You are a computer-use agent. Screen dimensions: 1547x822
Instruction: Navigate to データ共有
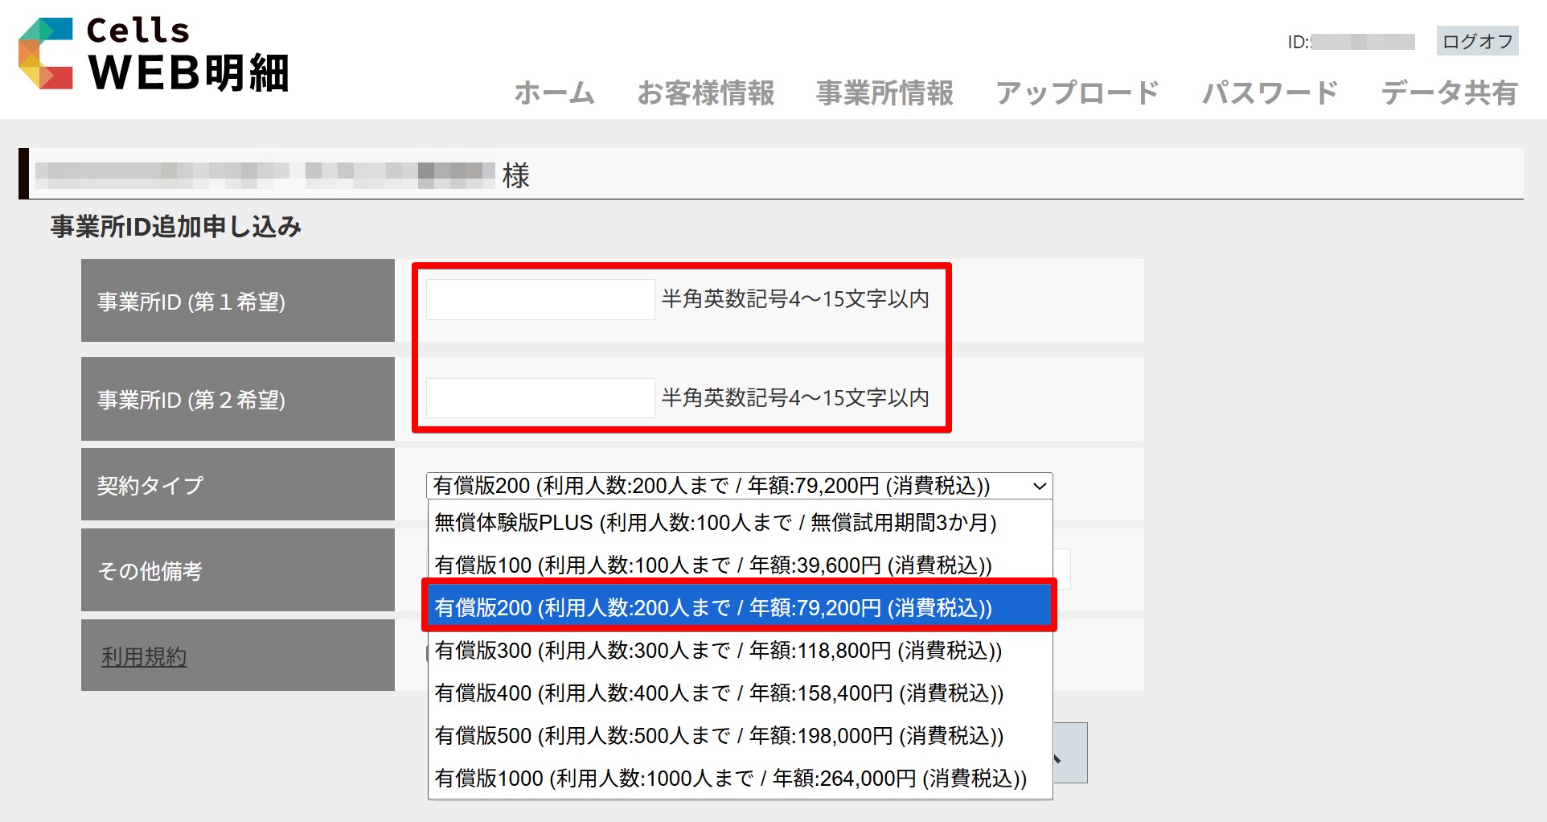click(x=1449, y=93)
